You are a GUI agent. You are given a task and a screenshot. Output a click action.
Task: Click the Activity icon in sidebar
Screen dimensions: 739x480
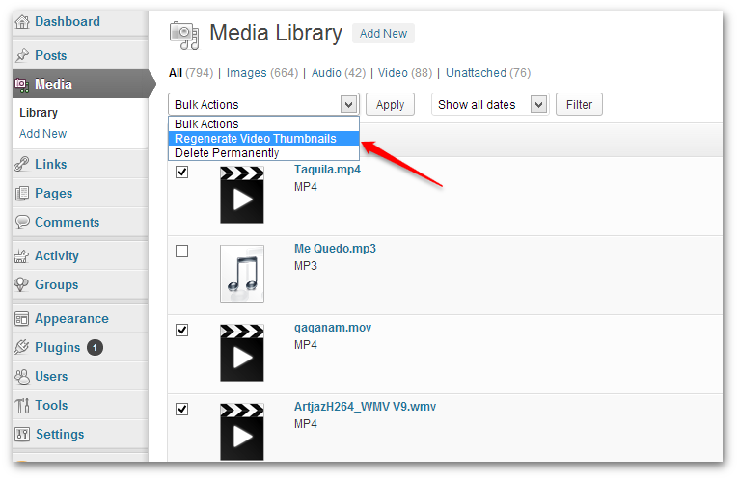pos(22,255)
